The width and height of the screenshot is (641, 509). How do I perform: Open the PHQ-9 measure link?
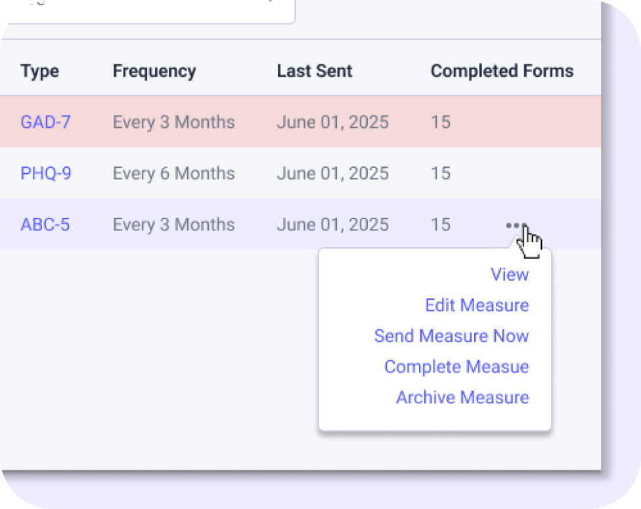pyautogui.click(x=46, y=173)
